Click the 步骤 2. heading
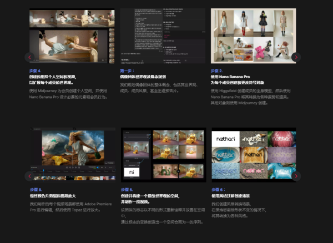This screenshot has width=333, height=243. (x=216, y=70)
